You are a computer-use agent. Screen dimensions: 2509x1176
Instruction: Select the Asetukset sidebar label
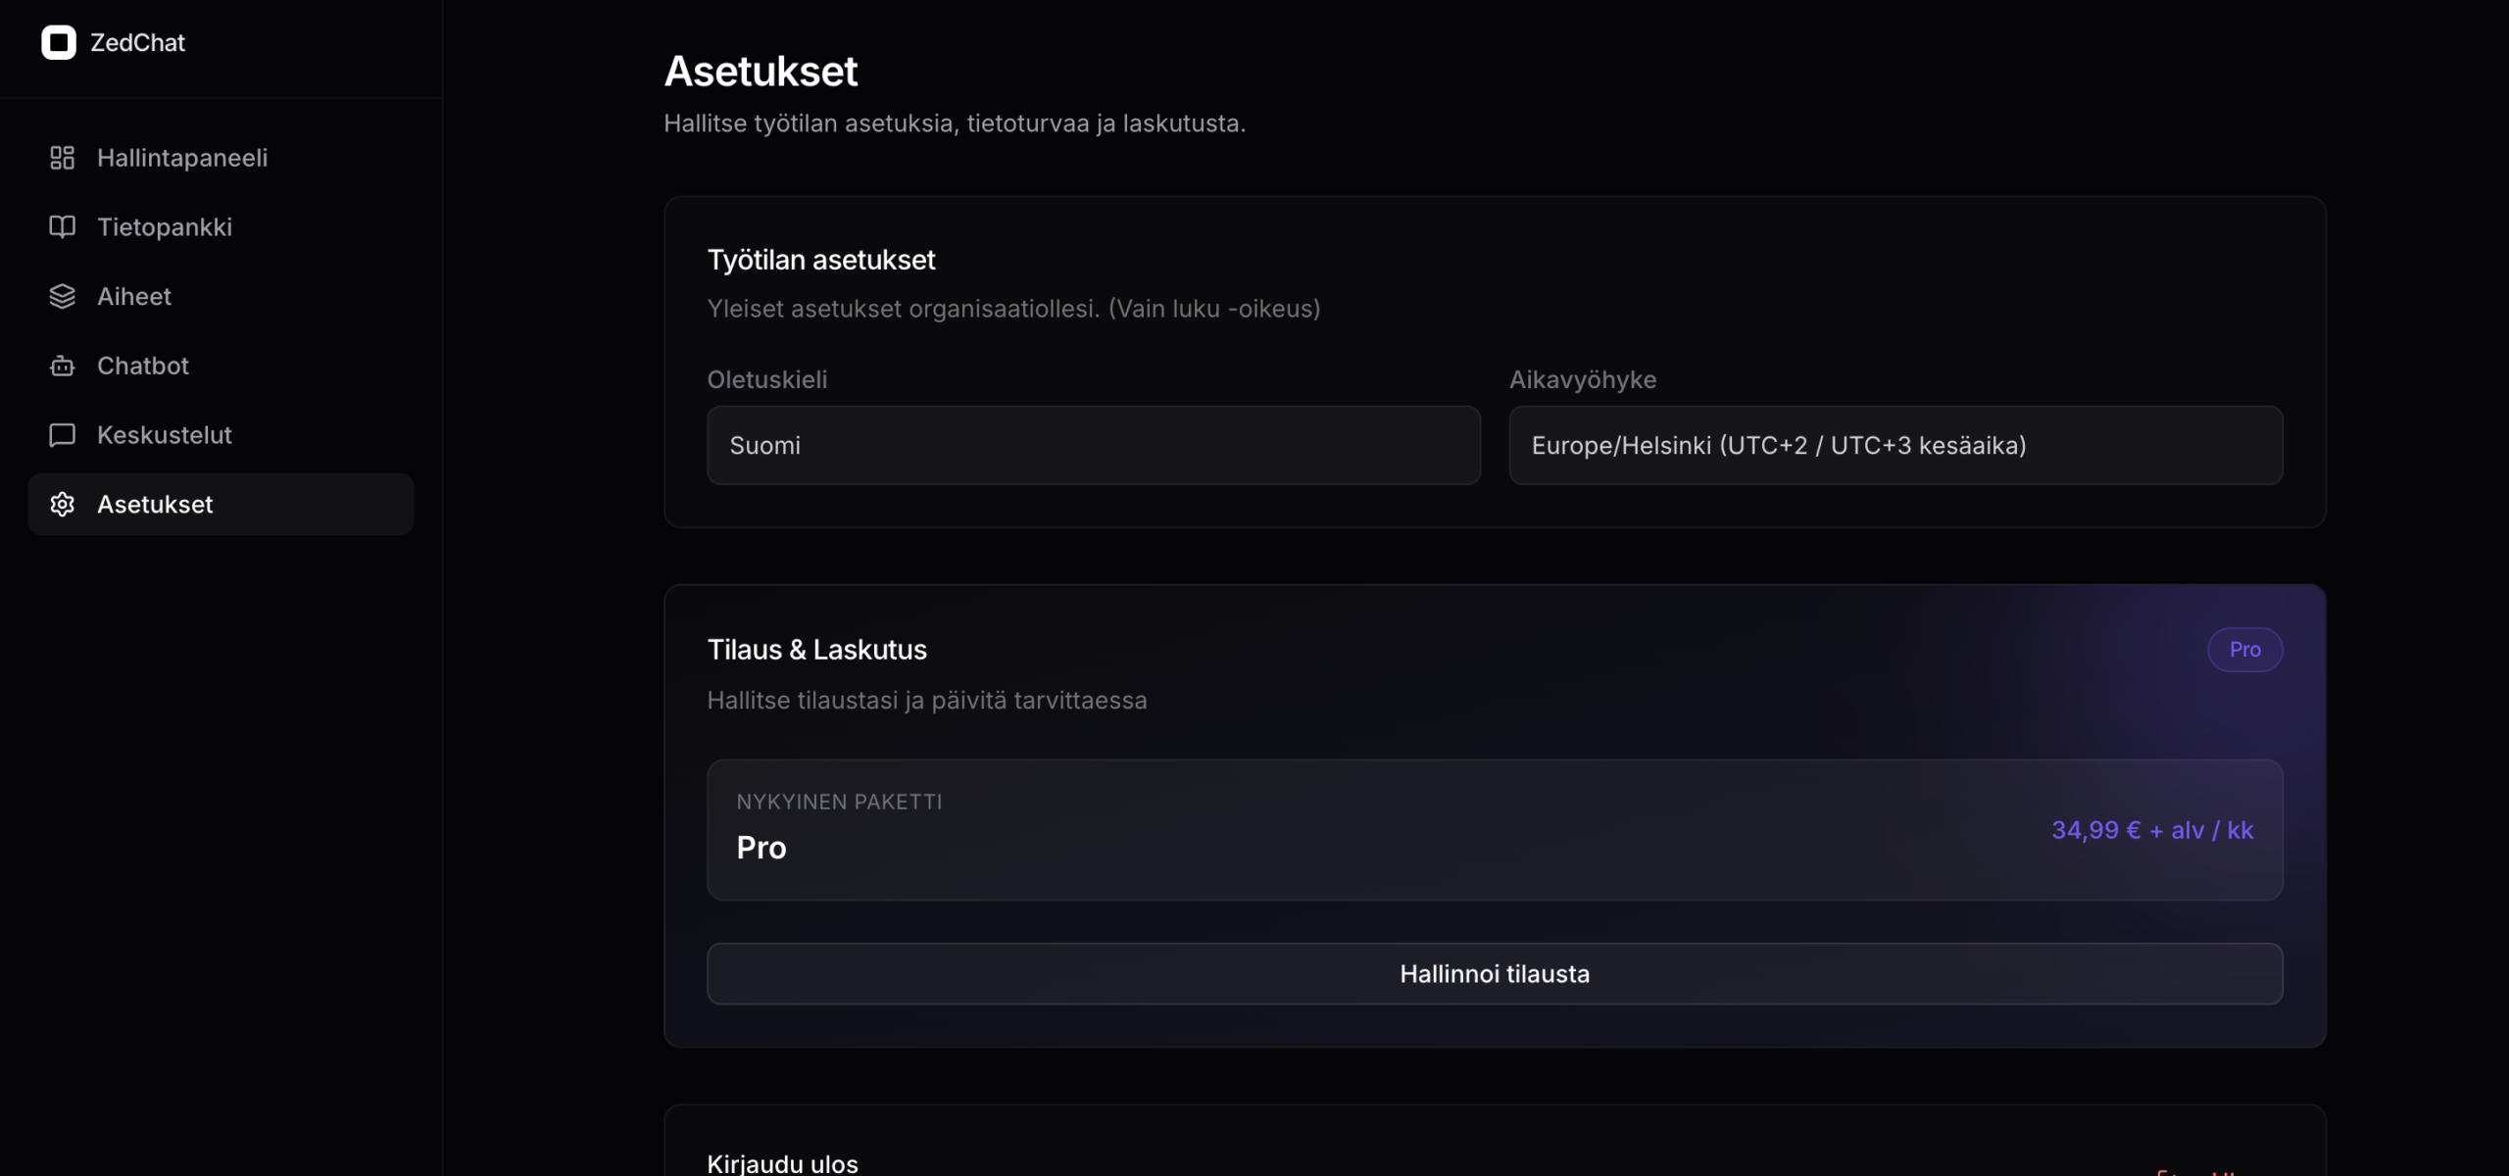coord(155,505)
